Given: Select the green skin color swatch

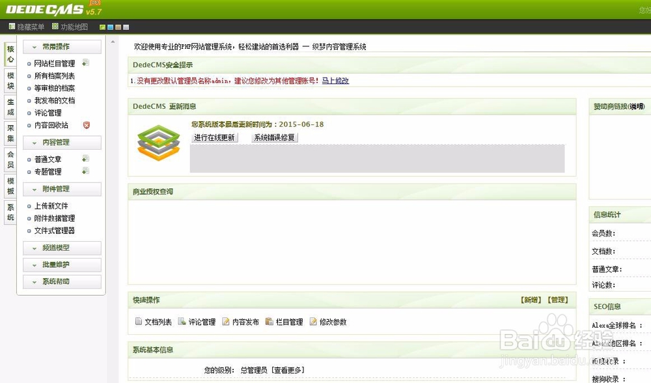Looking at the screenshot, I should point(102,27).
